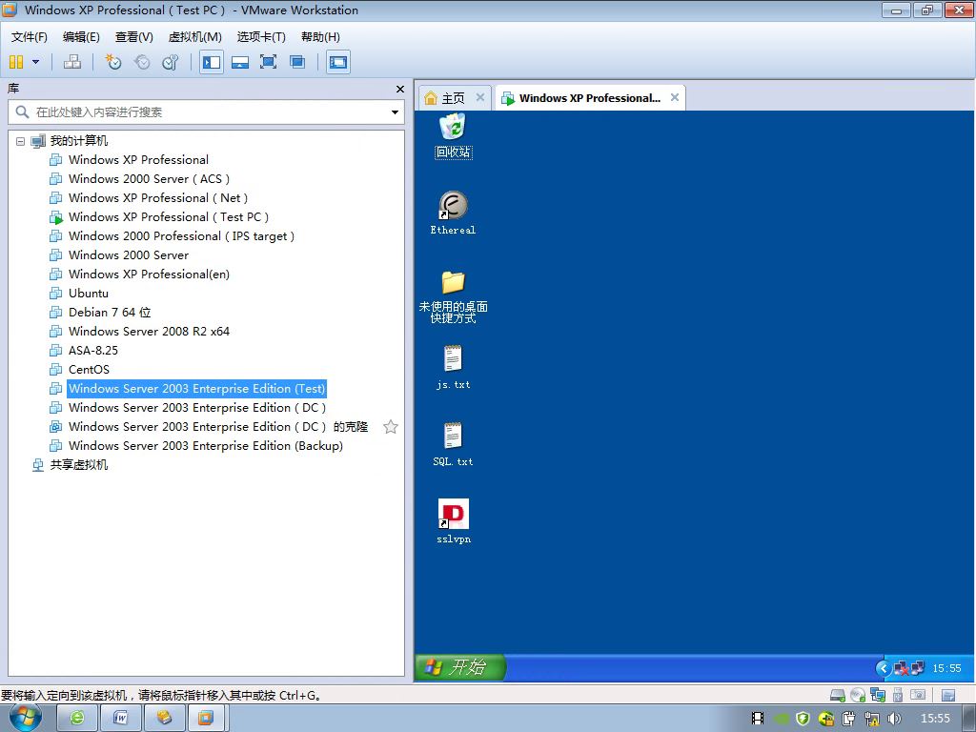Screen dimensions: 976x732
Task: Open the library search filter dropdown
Action: (395, 112)
